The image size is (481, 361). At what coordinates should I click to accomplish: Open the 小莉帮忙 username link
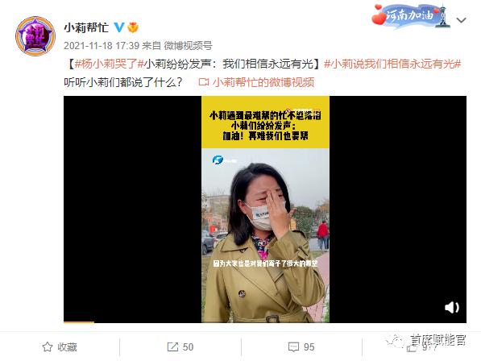tap(86, 27)
